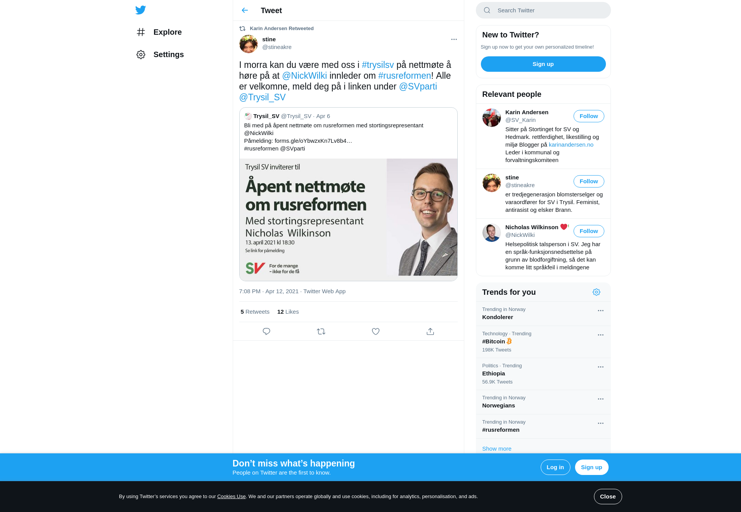This screenshot has width=741, height=512.
Task: Click the share icon under the tweet
Action: pos(430,331)
